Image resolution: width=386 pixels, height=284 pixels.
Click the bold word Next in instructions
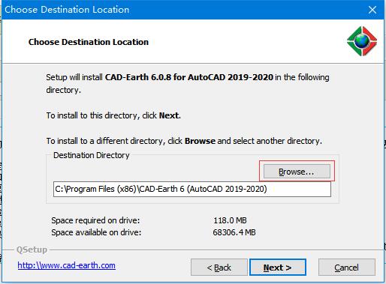(x=169, y=115)
